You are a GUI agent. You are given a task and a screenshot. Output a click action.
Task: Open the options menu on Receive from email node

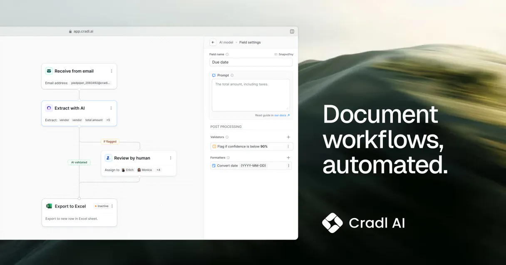[111, 71]
